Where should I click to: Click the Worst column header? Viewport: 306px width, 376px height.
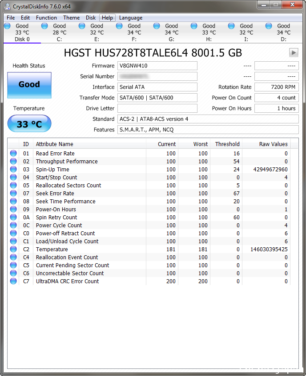[194, 144]
